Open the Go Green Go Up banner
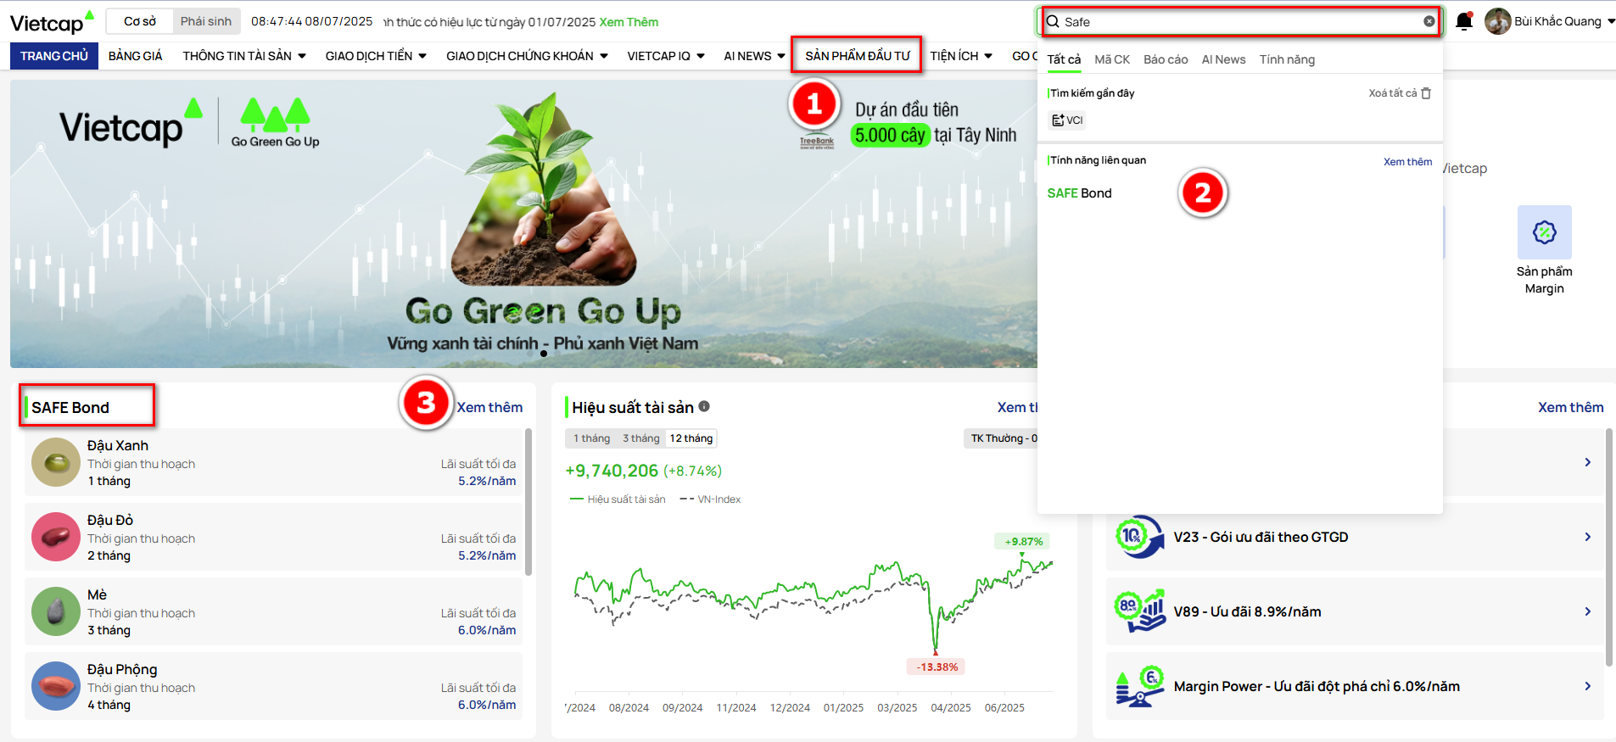The width and height of the screenshot is (1616, 742). click(x=523, y=224)
